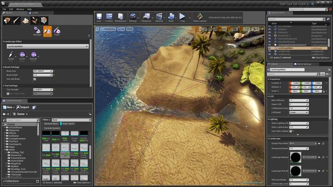This screenshot has height=187, width=333.
Task: Open the LandscapeMain selection dropdown
Action: 47,46
